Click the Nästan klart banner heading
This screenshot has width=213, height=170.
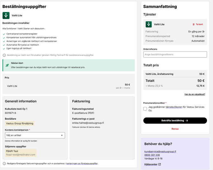click(x=17, y=63)
